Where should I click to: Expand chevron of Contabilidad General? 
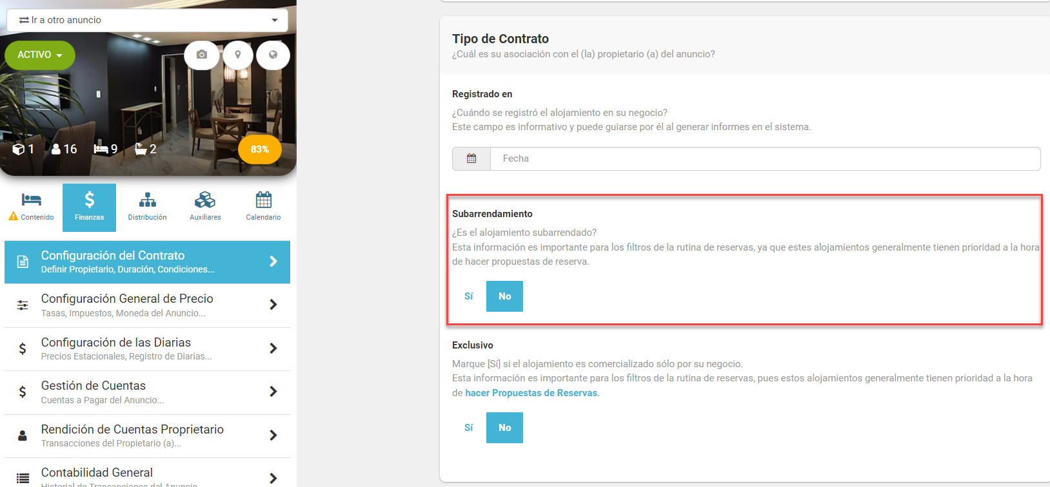[x=273, y=478]
